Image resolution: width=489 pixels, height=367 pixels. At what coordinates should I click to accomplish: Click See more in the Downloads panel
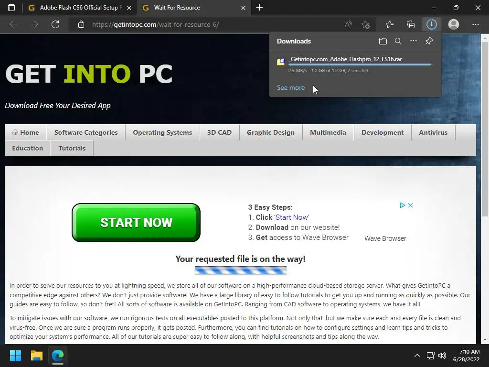(291, 88)
